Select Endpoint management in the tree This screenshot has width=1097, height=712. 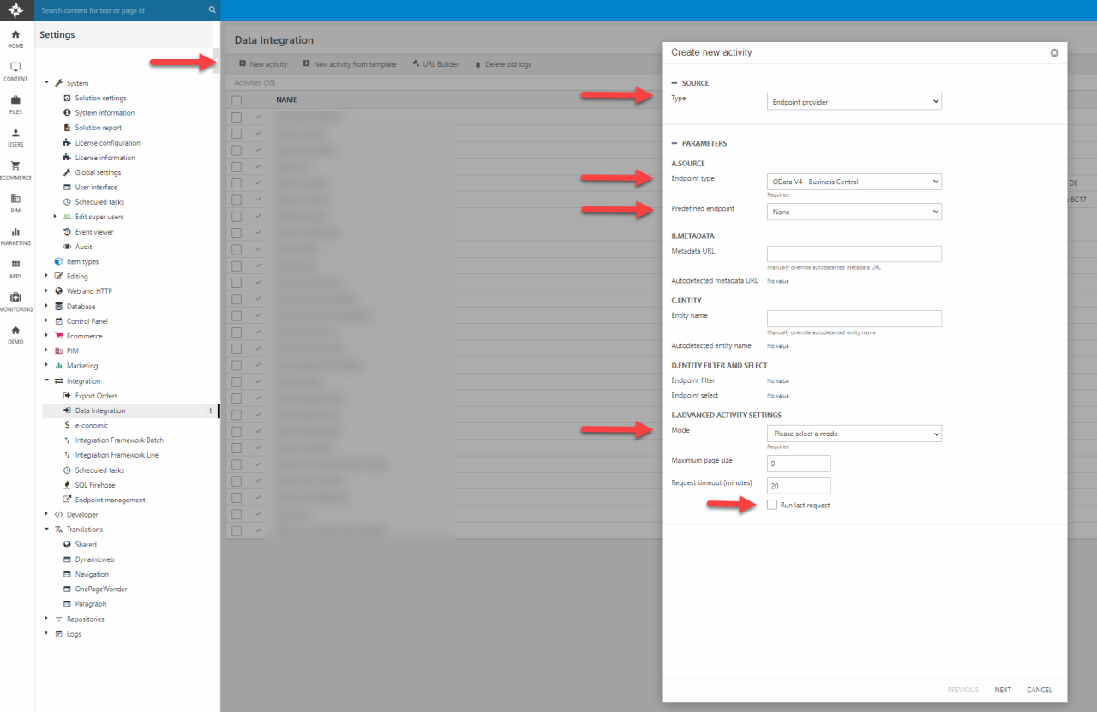[x=110, y=500]
